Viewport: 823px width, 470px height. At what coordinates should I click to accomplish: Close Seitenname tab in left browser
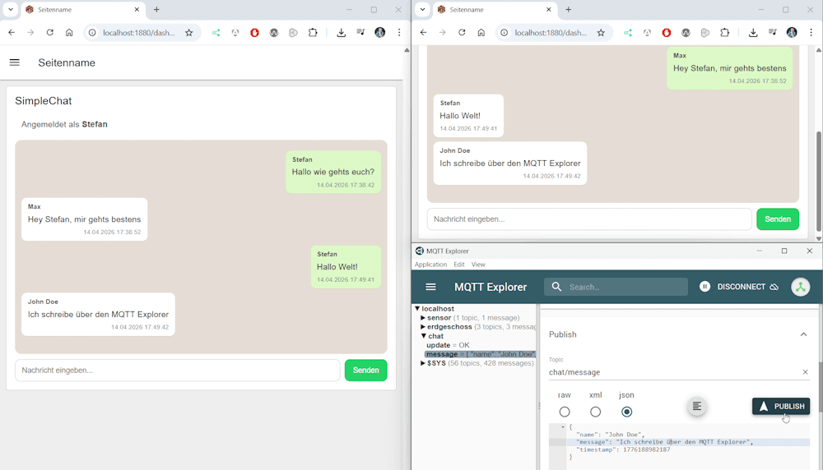[x=137, y=9]
